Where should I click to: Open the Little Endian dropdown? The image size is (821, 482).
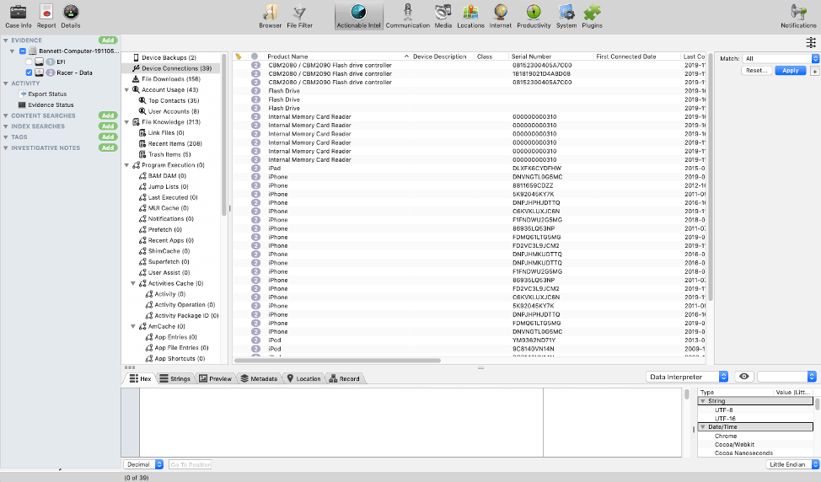coord(791,464)
